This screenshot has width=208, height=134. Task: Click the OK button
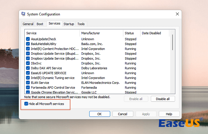[x=100, y=114]
